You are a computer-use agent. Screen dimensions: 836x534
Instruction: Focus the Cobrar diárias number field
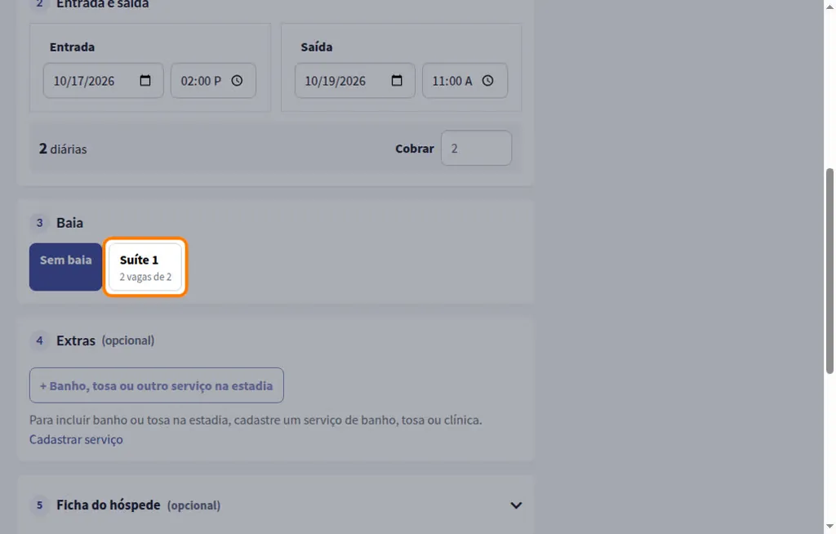[476, 149]
